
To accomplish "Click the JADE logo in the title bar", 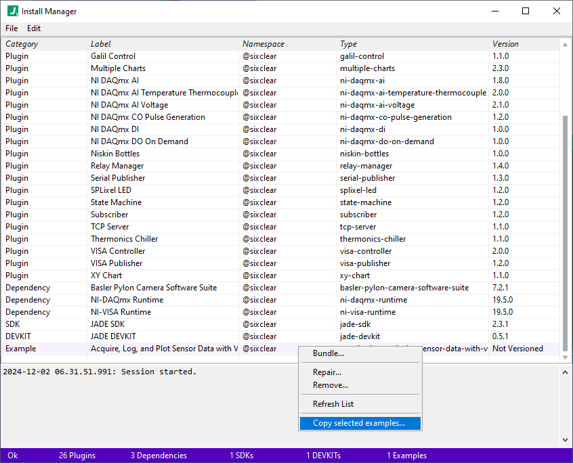I will tap(13, 11).
